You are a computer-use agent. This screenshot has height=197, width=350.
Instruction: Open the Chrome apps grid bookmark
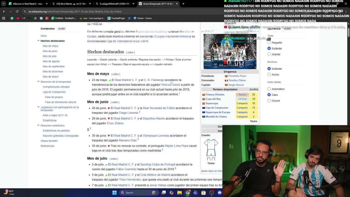click(4, 18)
